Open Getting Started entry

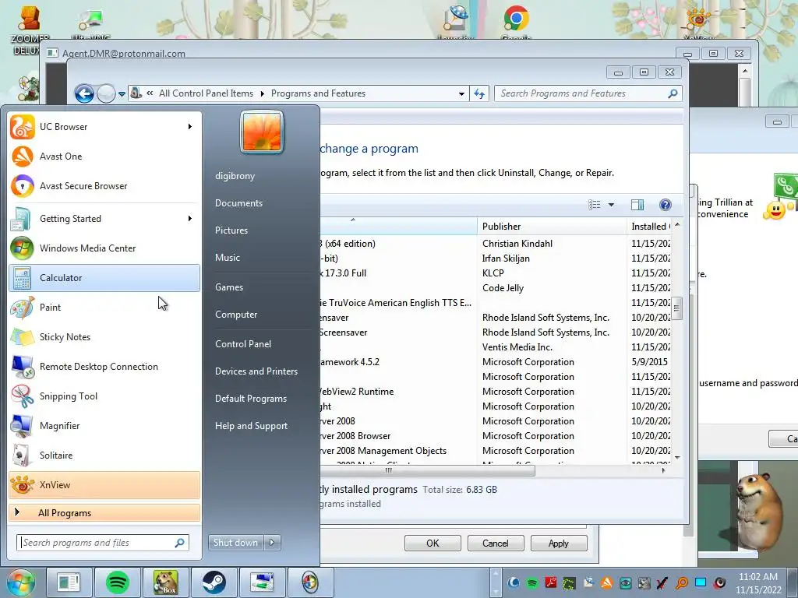104,219
